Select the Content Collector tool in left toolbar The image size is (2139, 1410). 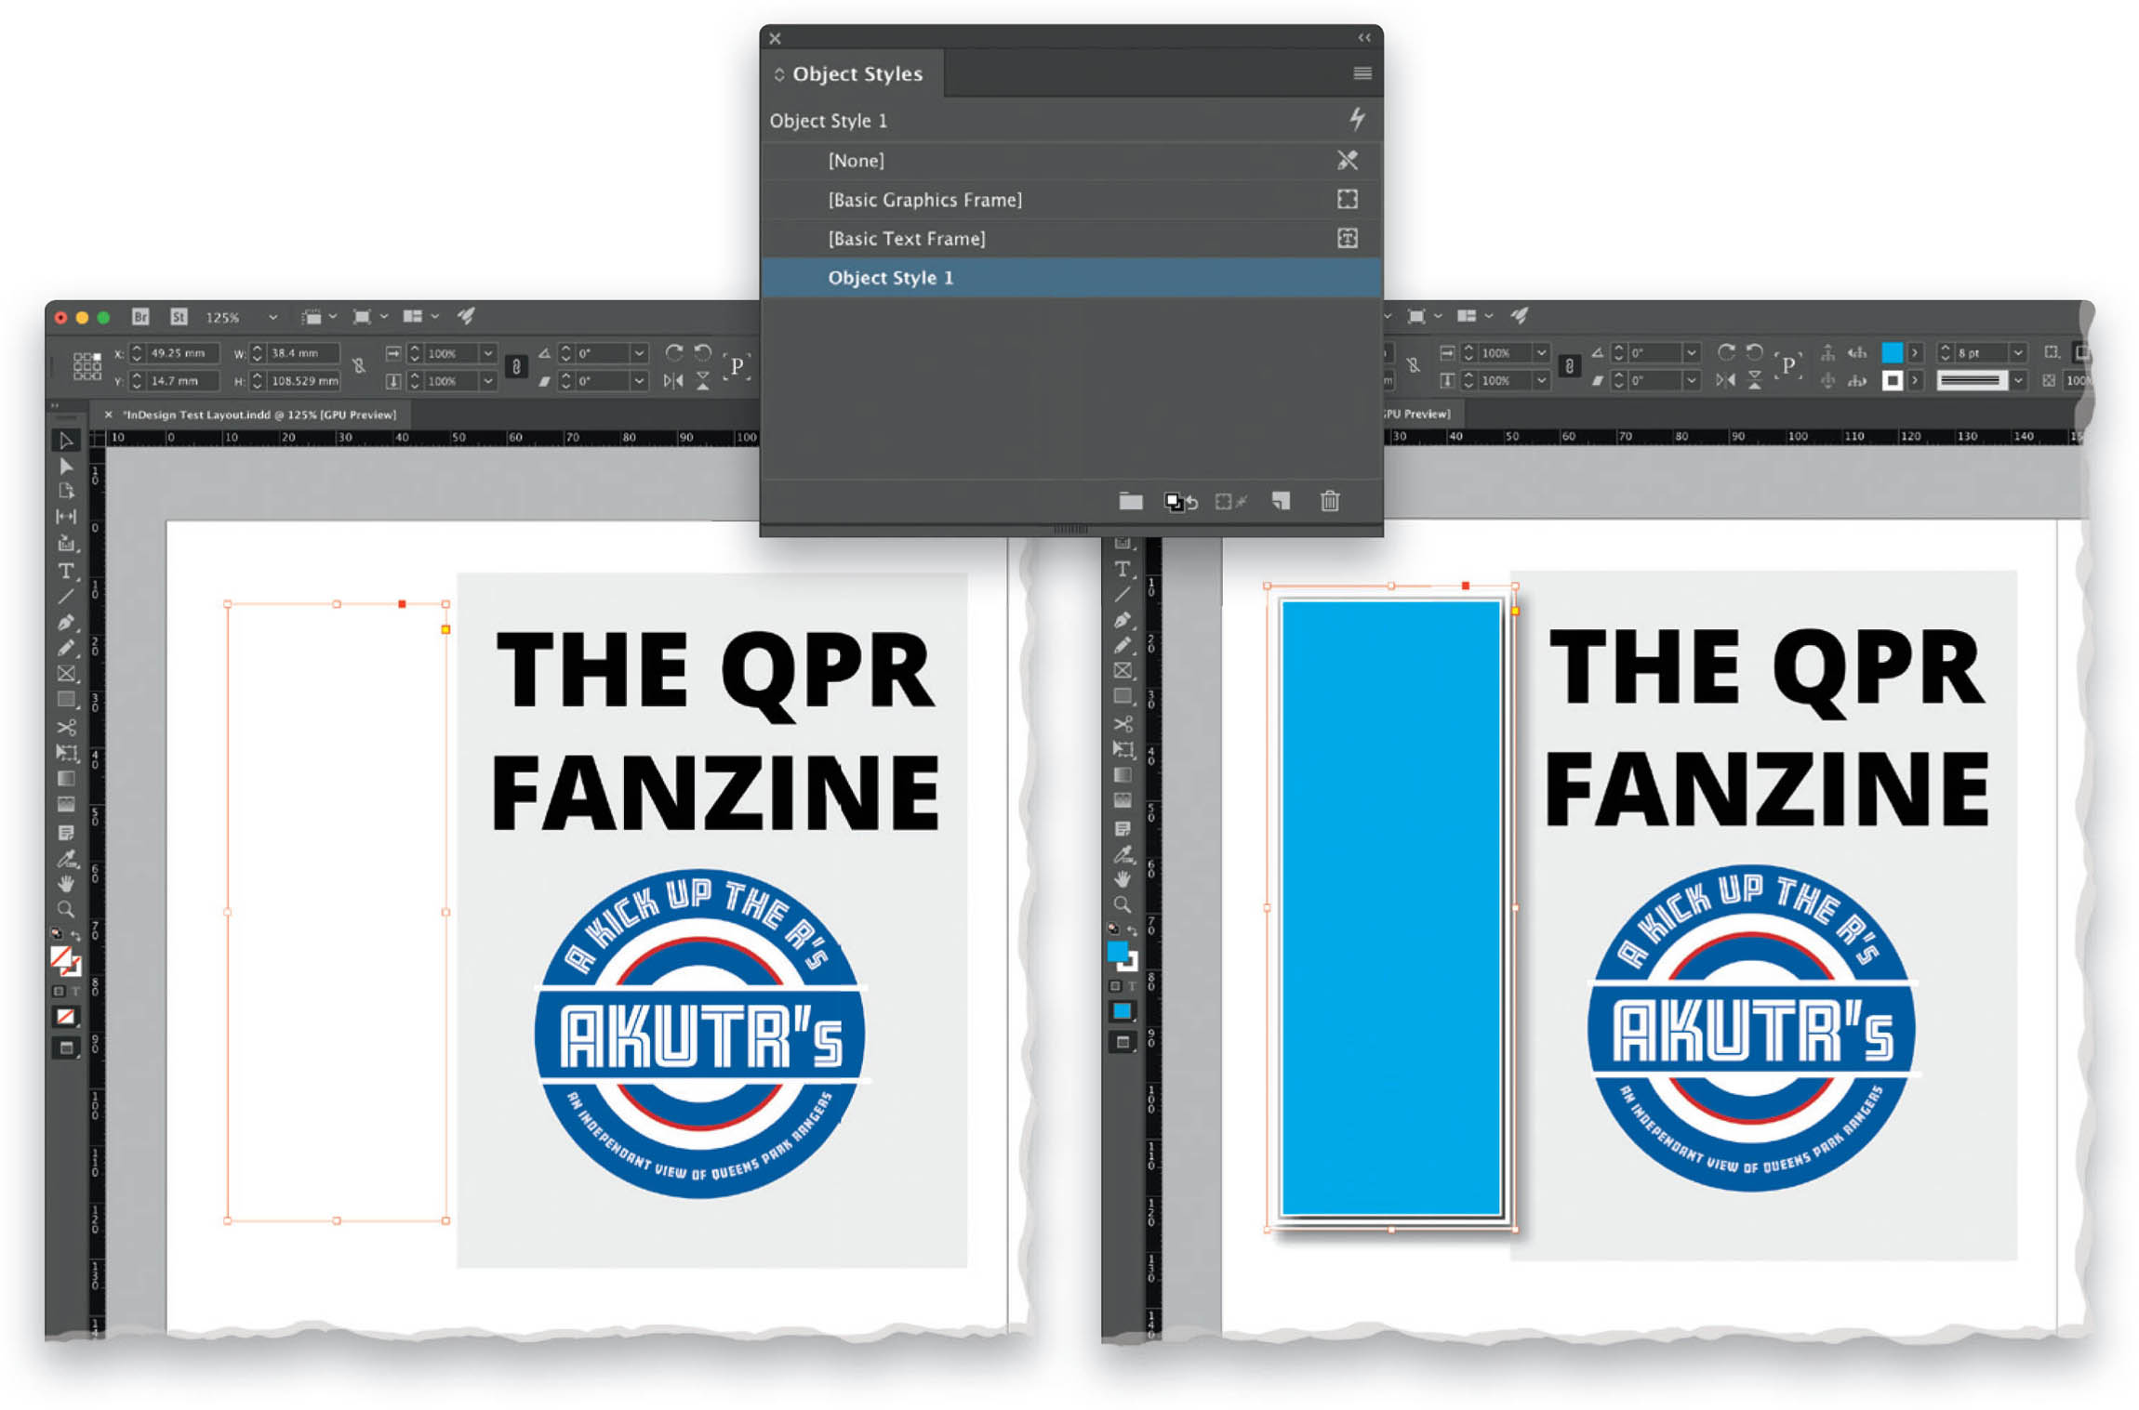tap(66, 543)
